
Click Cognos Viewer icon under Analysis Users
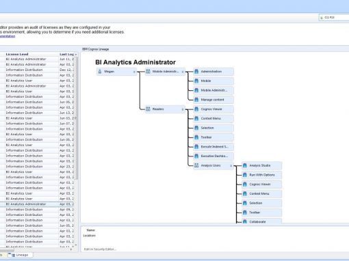(245, 184)
